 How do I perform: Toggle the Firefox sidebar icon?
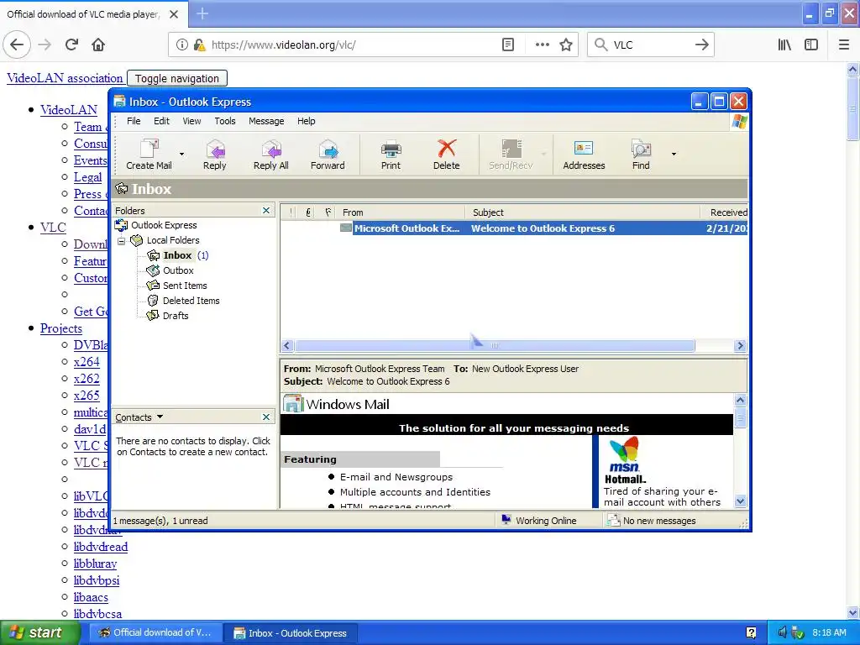[x=811, y=45]
